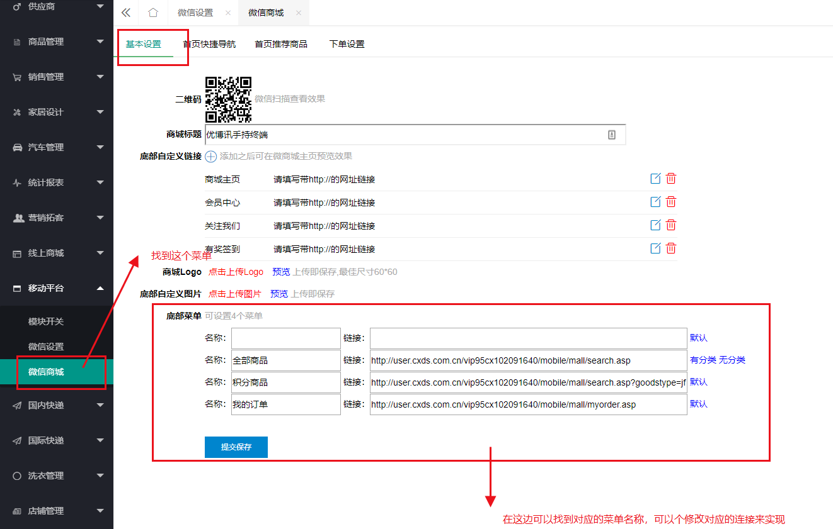Click 预览 next to 商城Logo

point(281,272)
